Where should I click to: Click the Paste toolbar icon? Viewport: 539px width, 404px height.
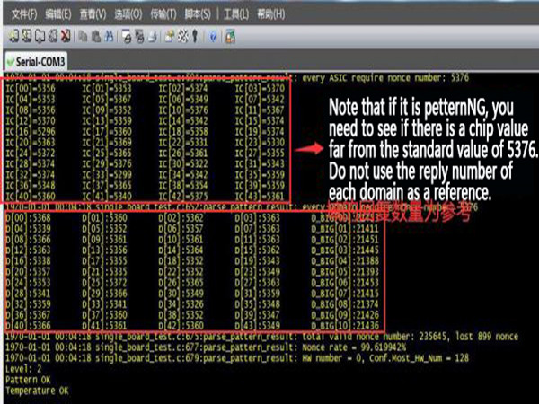tap(96, 36)
